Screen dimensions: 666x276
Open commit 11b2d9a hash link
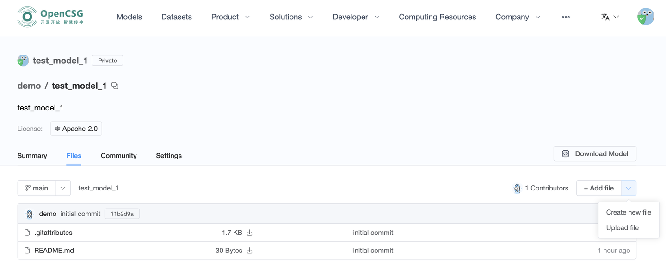pyautogui.click(x=122, y=214)
